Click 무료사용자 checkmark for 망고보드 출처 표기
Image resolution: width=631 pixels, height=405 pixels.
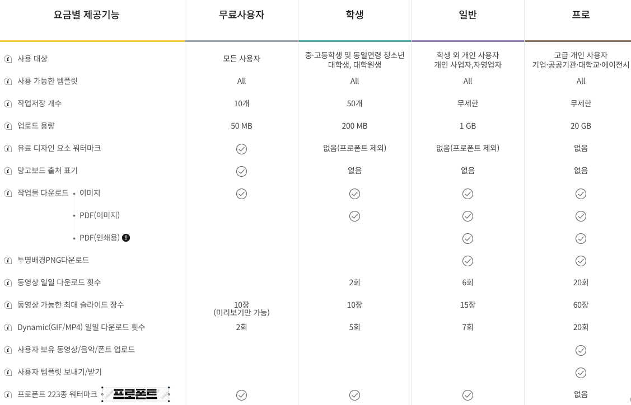point(241,171)
